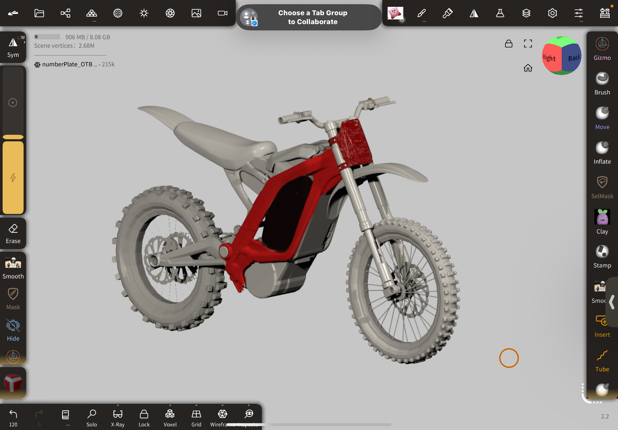Select the Inflate tool
Image resolution: width=618 pixels, height=430 pixels.
(x=602, y=153)
